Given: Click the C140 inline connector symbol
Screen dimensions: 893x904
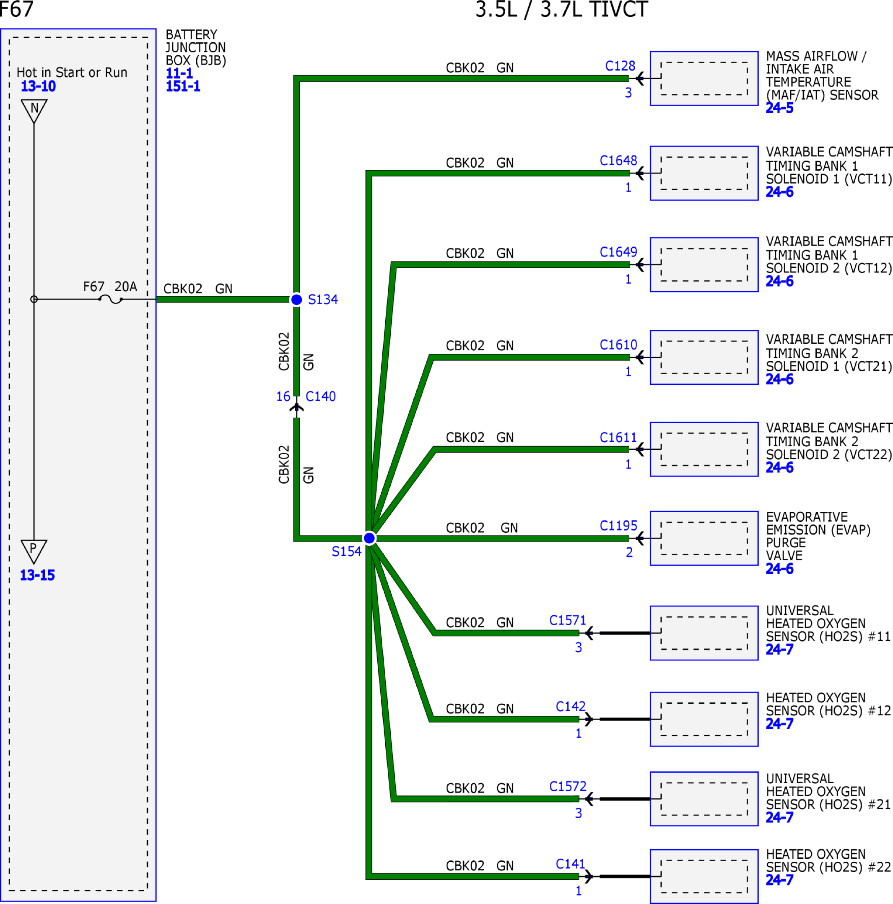Looking at the screenshot, I should click(x=296, y=407).
